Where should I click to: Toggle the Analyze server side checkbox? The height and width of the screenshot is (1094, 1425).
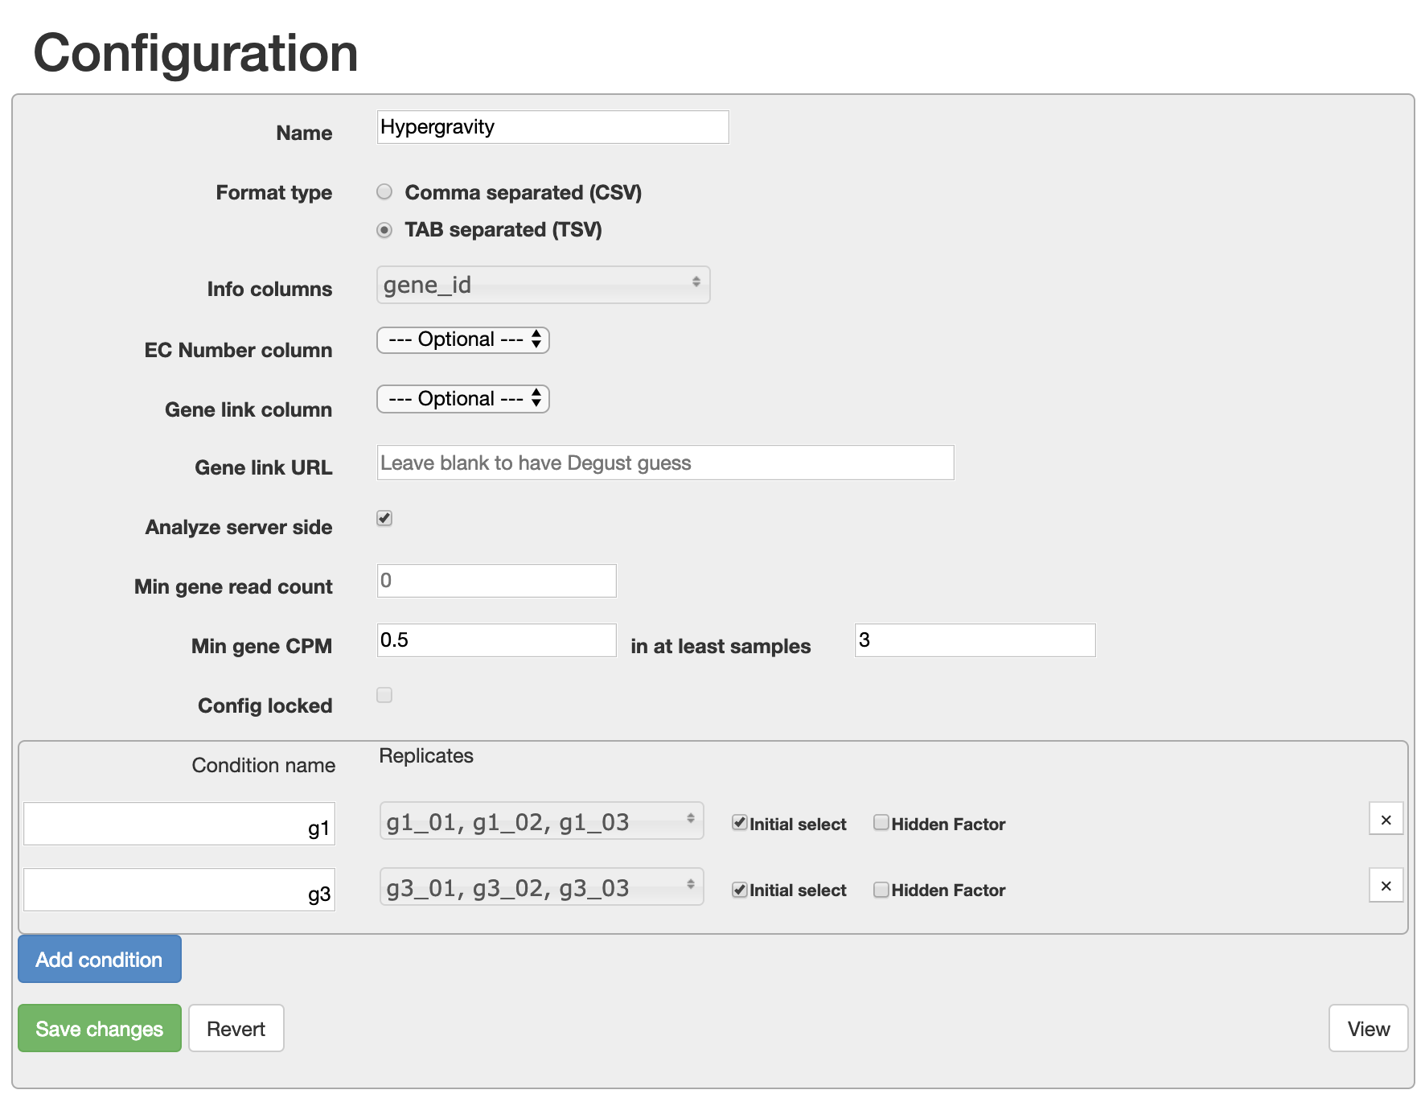coord(384,518)
